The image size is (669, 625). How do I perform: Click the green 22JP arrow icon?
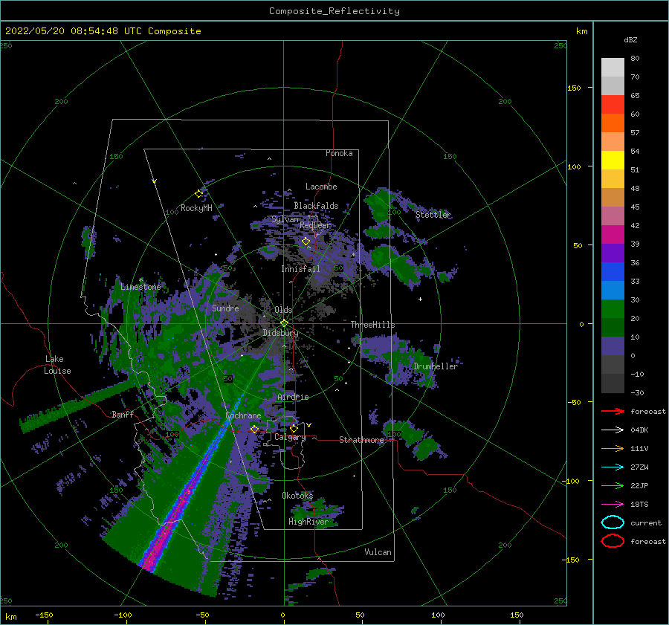[x=613, y=485]
